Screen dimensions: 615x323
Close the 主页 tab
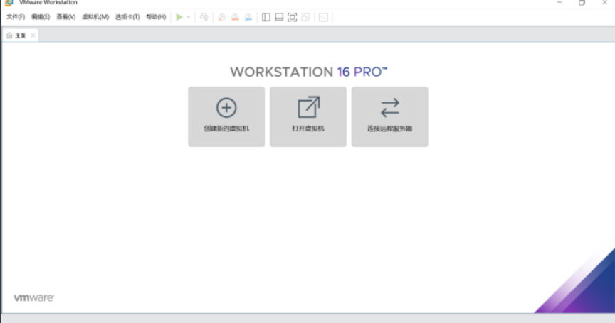[33, 35]
